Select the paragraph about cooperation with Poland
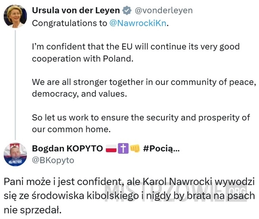This screenshot has height=219, width=259. click(x=136, y=53)
